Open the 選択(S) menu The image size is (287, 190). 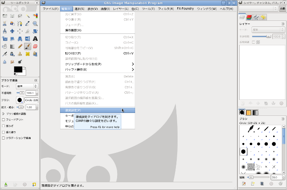coord(80,9)
